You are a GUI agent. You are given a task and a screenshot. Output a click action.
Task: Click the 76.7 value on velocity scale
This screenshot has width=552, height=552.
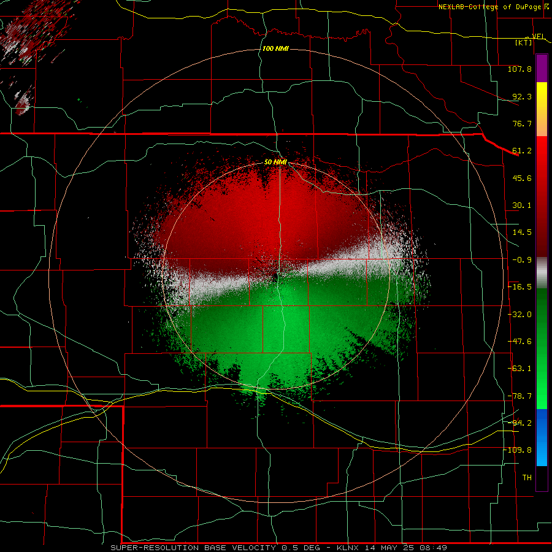[x=522, y=123]
